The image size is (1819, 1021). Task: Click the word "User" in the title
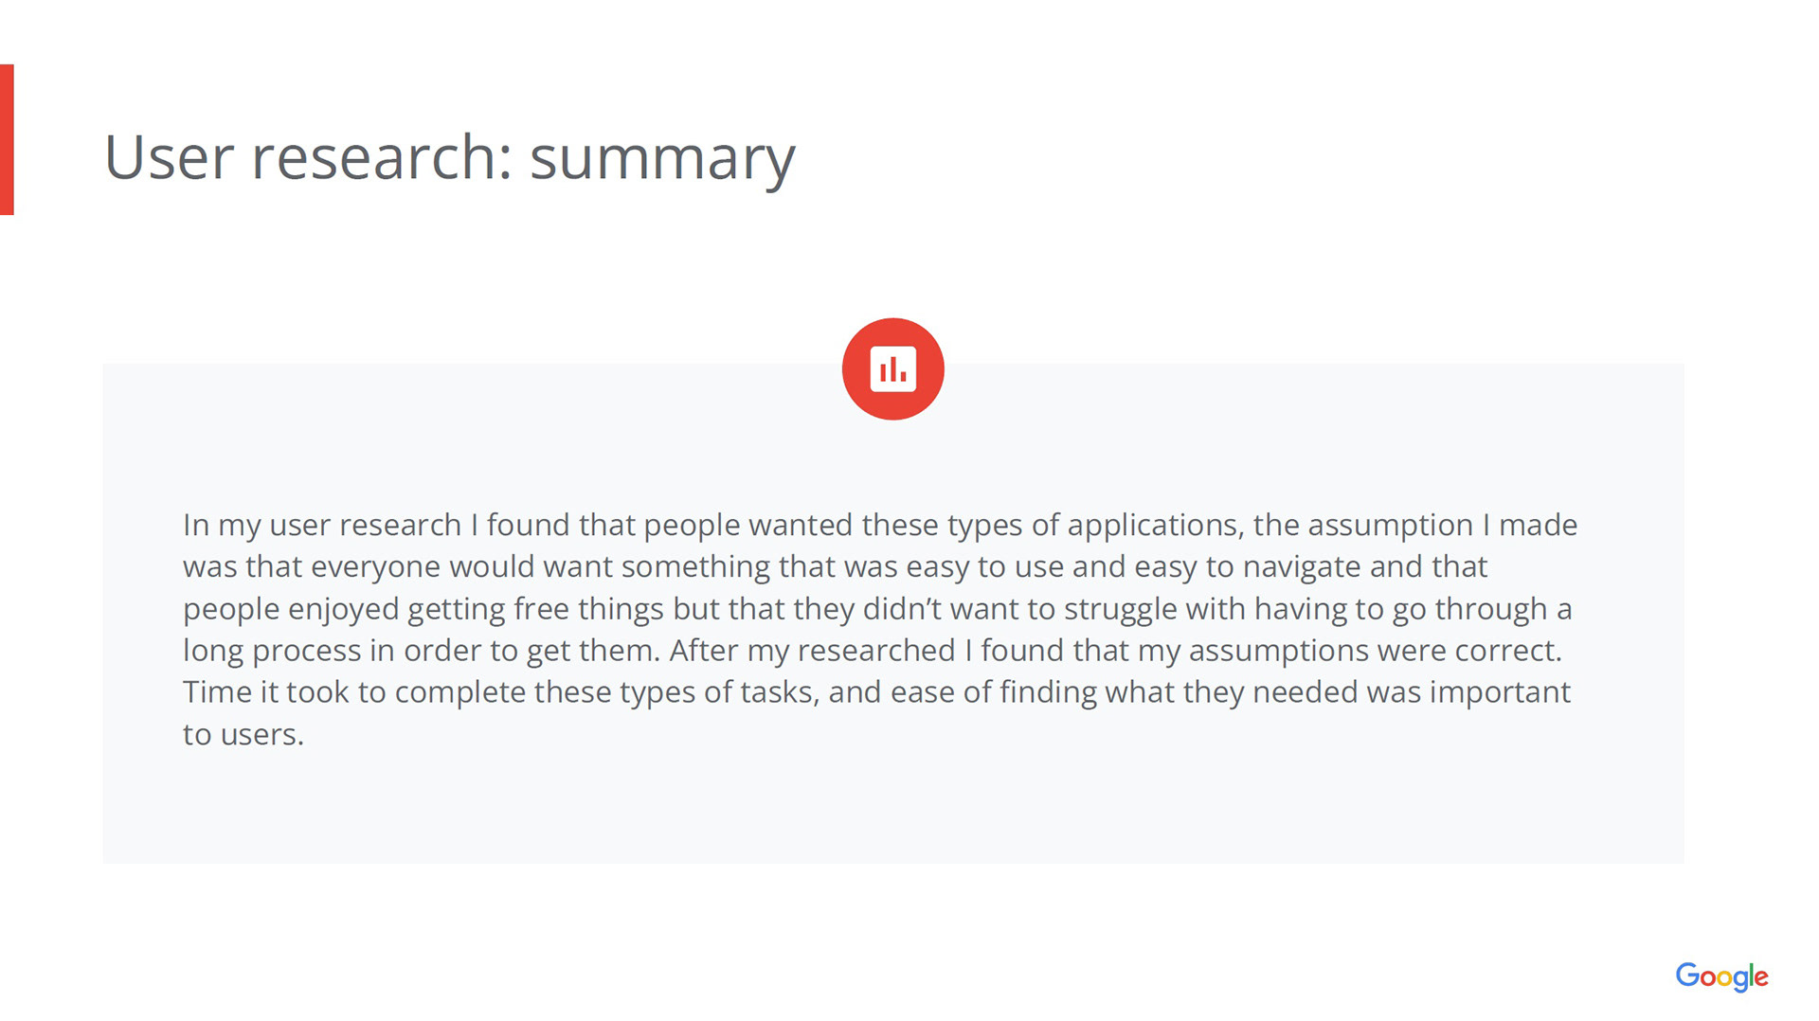click(169, 157)
